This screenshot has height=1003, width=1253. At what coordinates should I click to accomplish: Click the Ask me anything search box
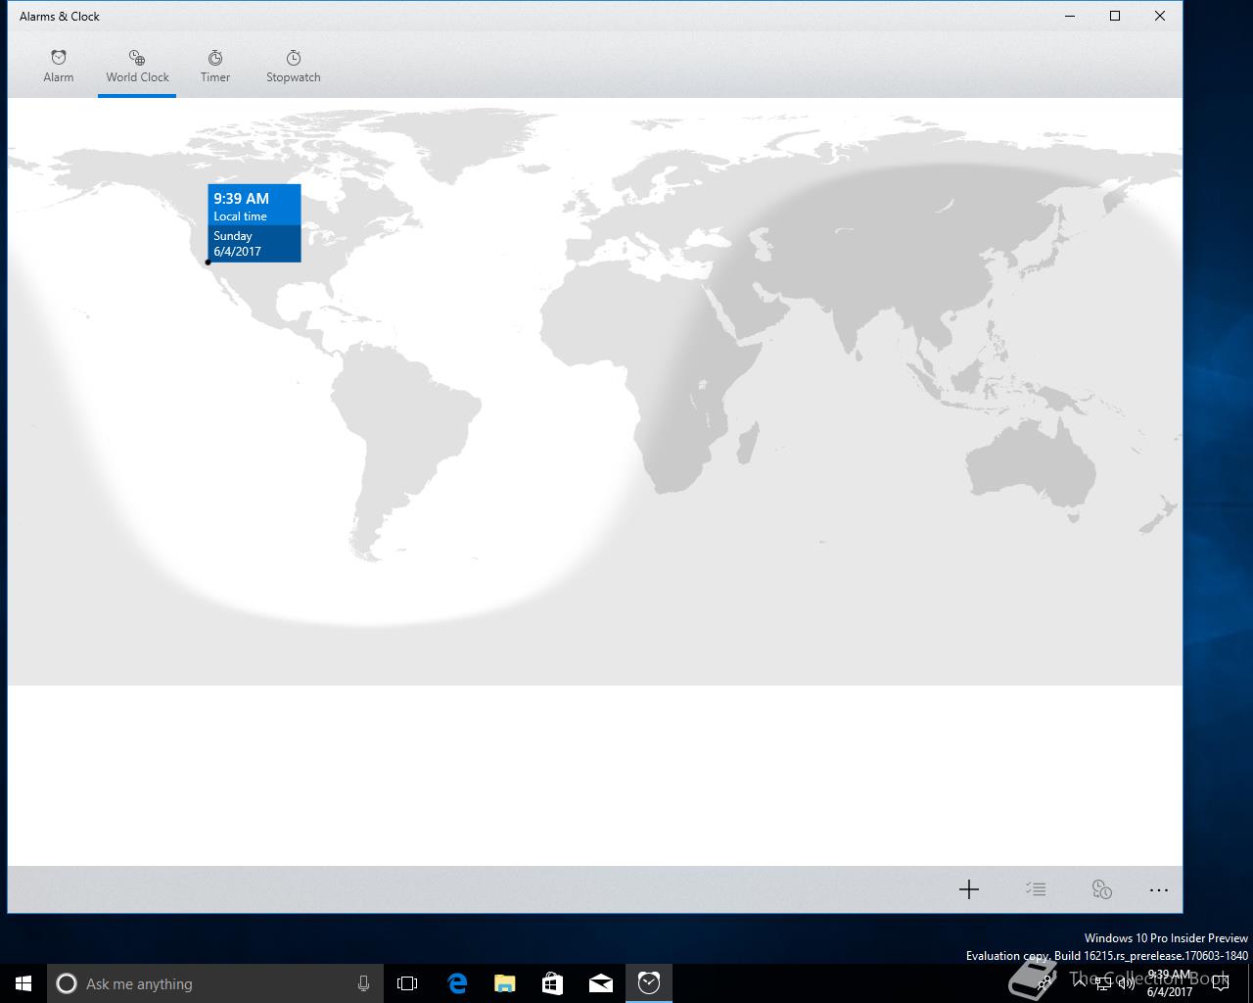(213, 983)
